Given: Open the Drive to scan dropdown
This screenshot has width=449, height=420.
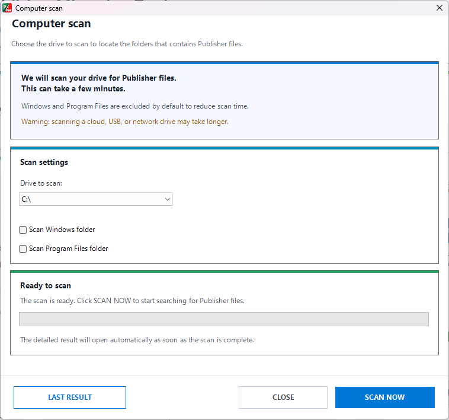Looking at the screenshot, I should (96, 199).
